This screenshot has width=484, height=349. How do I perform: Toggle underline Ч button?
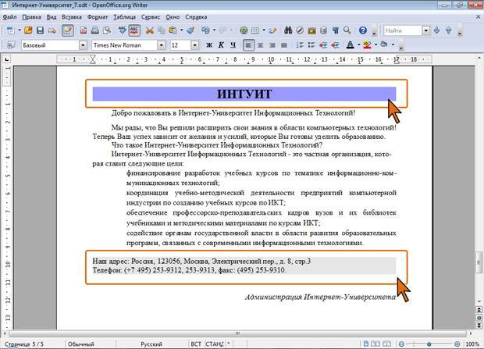[x=233, y=45]
